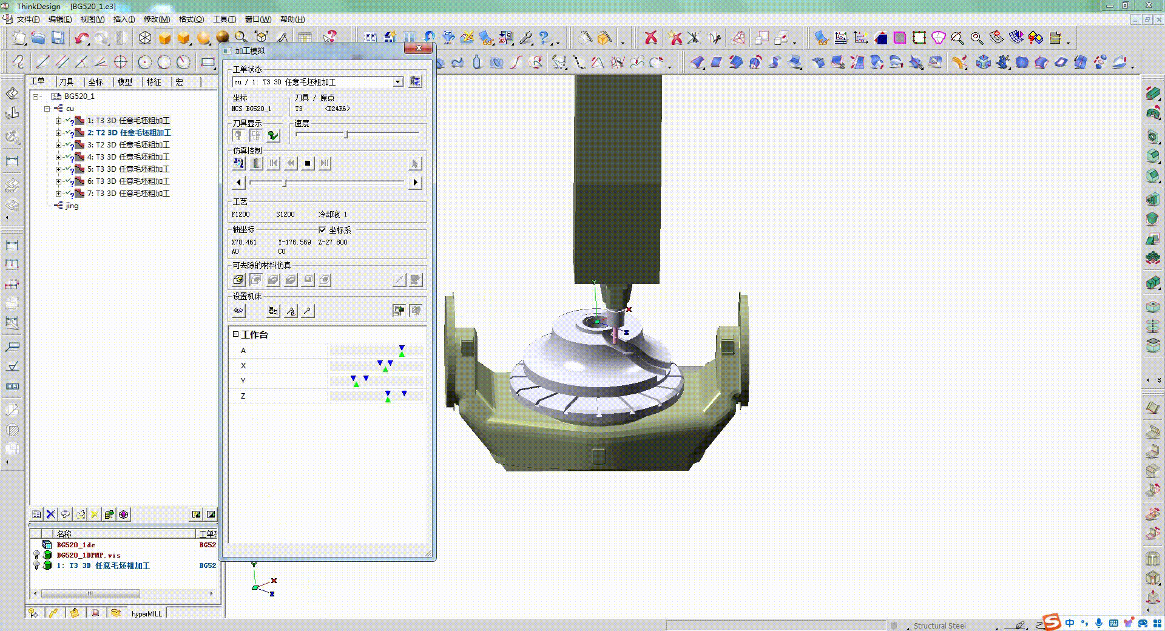Click the yellow stock model icon in 可去除的材料仿真
Viewport: 1165px width, 631px height.
tap(238, 280)
